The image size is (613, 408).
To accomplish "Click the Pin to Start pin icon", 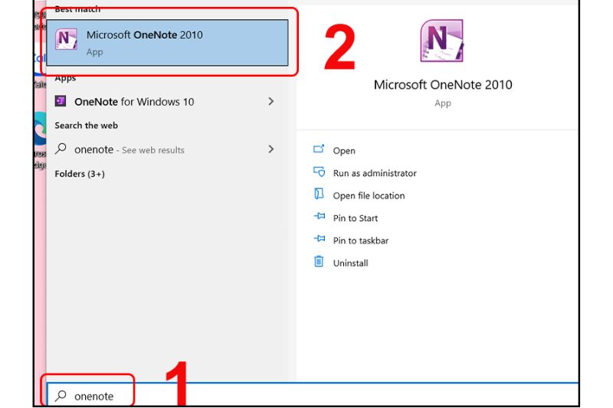I will pyautogui.click(x=320, y=216).
